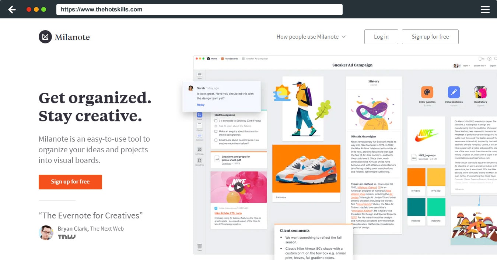The height and width of the screenshot is (260, 497).
Task: Open the Illustrators board icon
Action: coord(480,92)
